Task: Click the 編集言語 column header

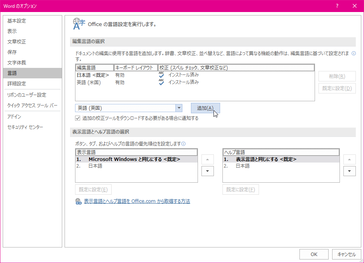Action: coord(94,68)
